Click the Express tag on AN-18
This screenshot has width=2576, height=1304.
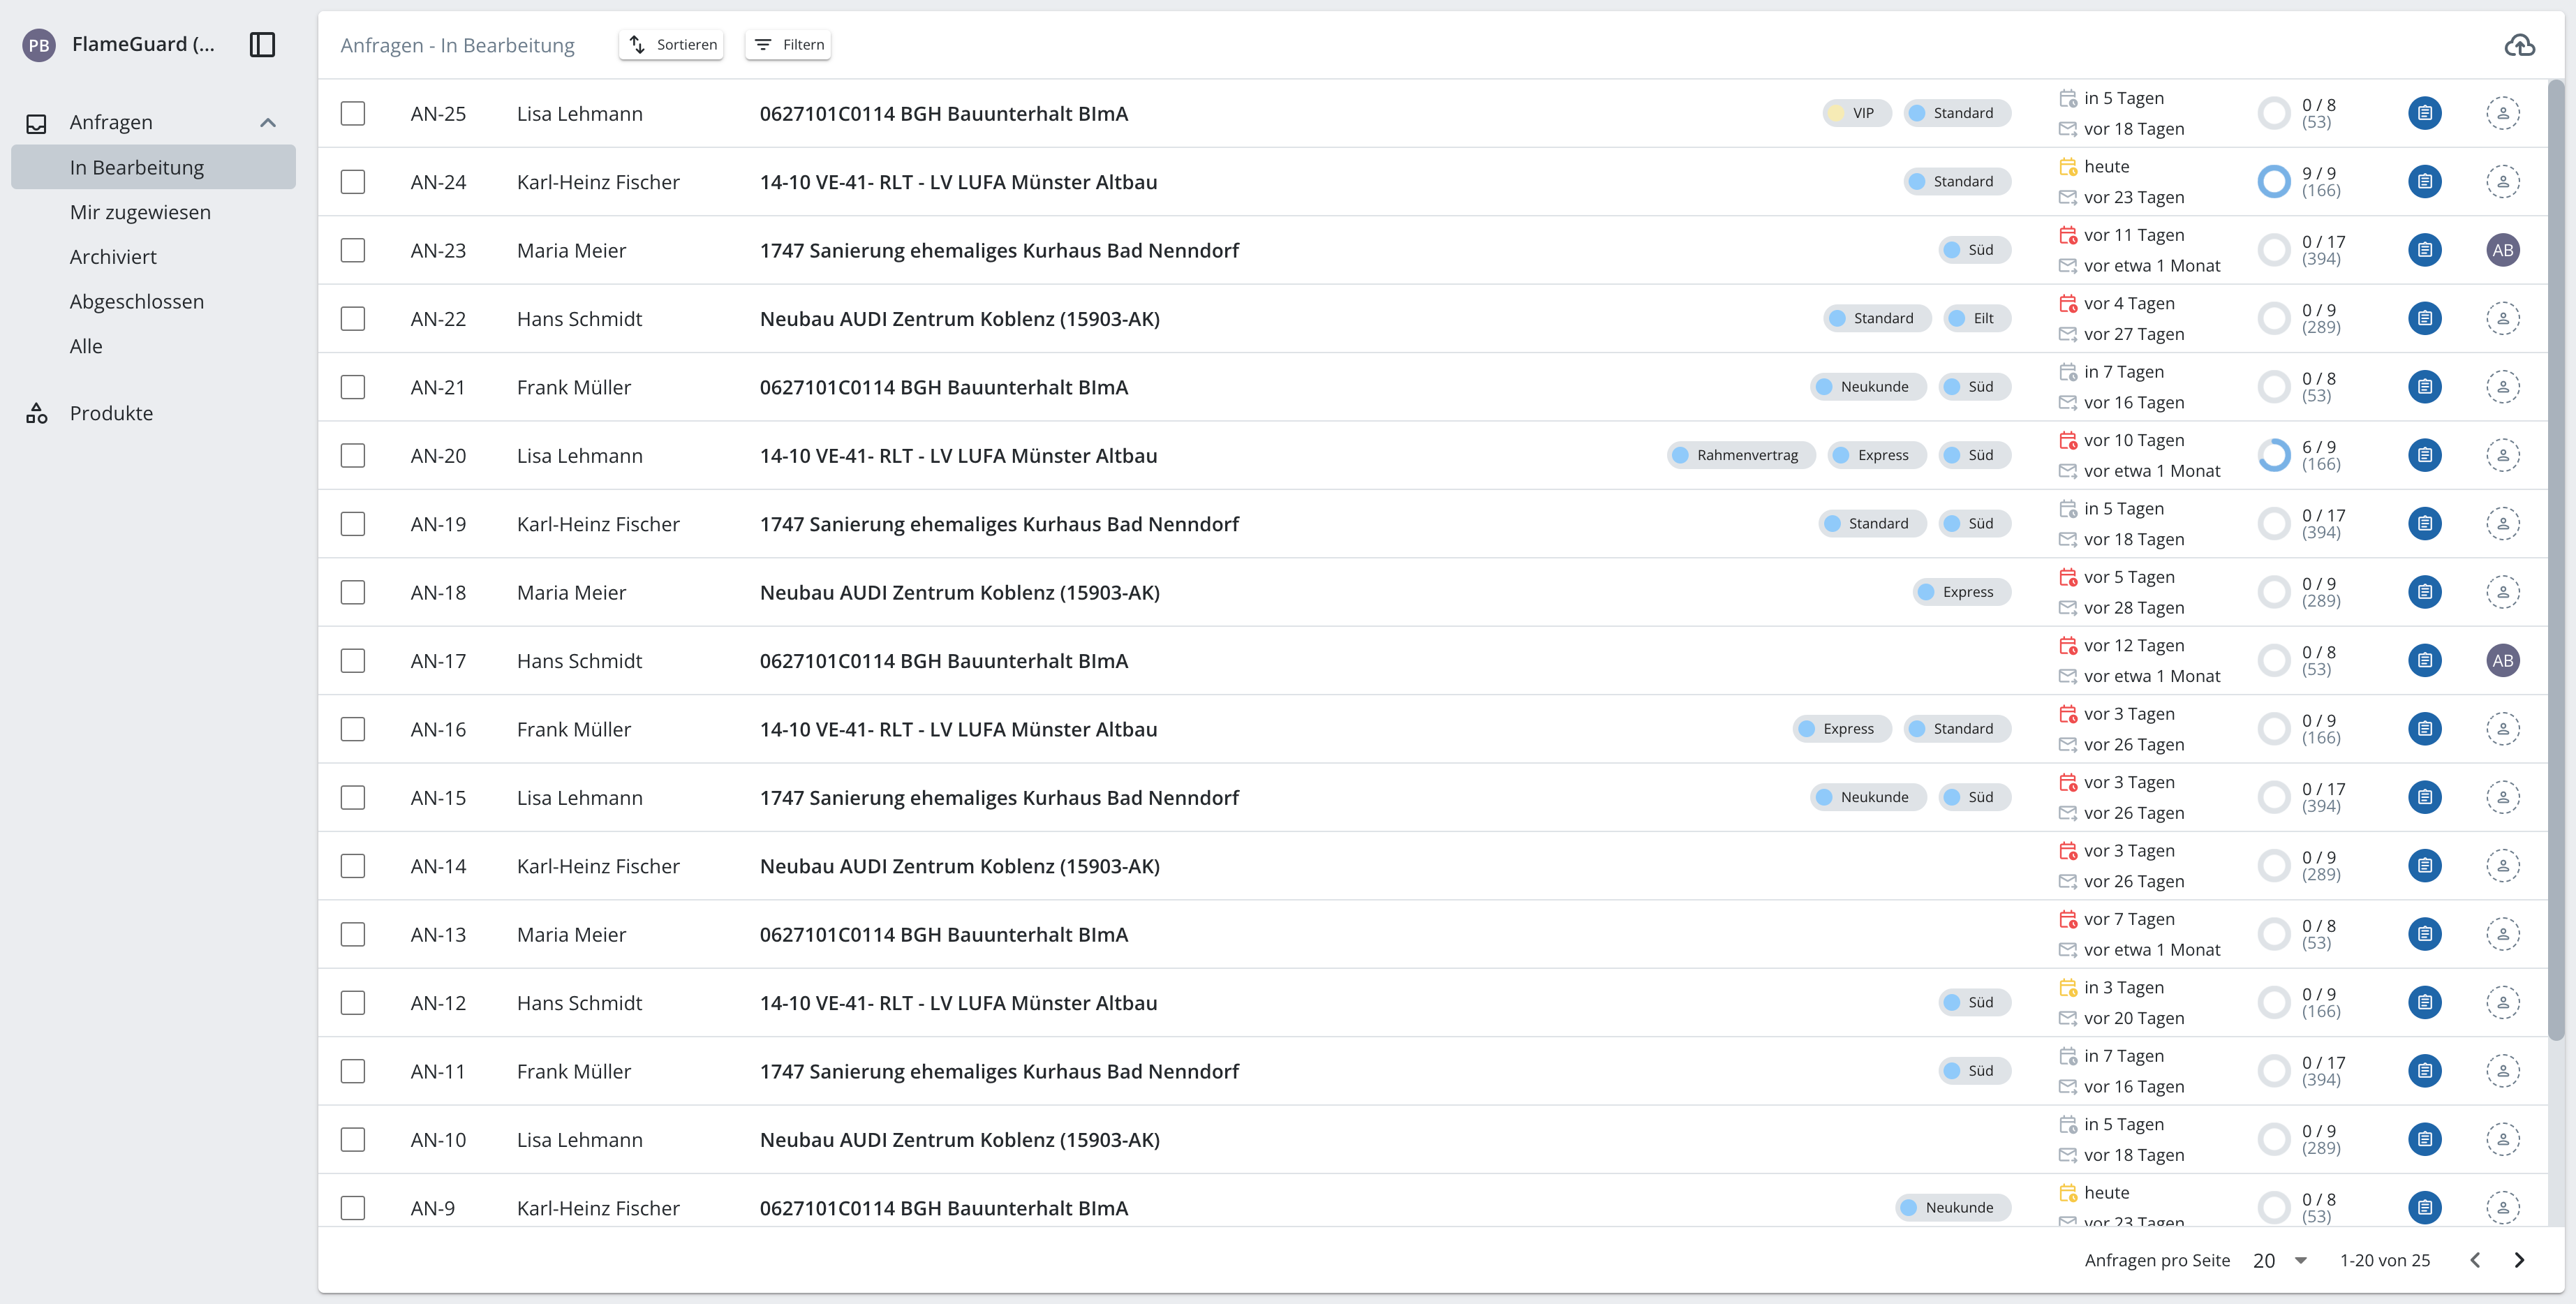(x=1960, y=592)
